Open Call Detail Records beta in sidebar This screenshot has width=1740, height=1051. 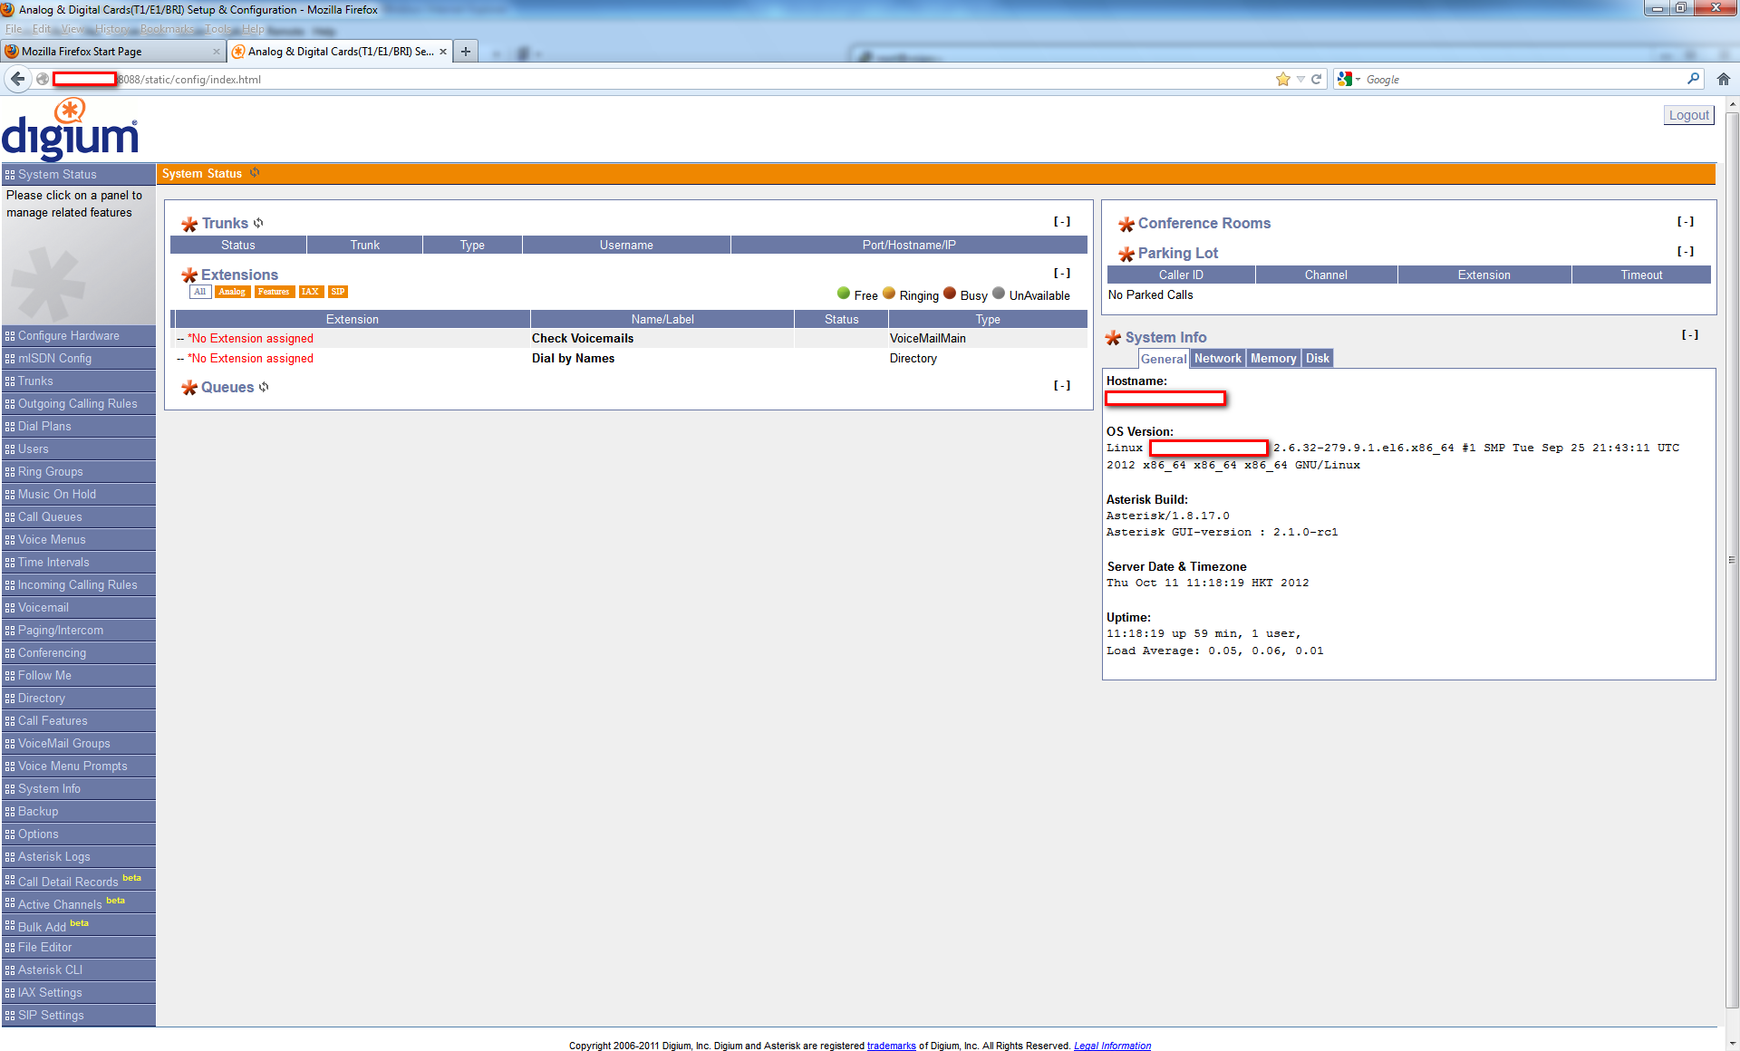79,880
